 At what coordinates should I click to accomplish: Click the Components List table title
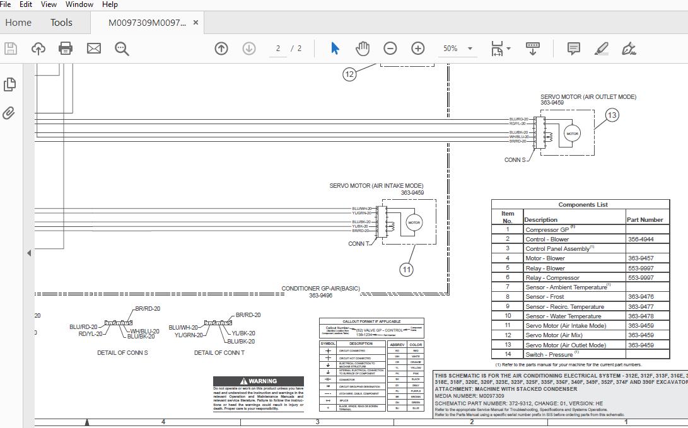pyautogui.click(x=583, y=204)
